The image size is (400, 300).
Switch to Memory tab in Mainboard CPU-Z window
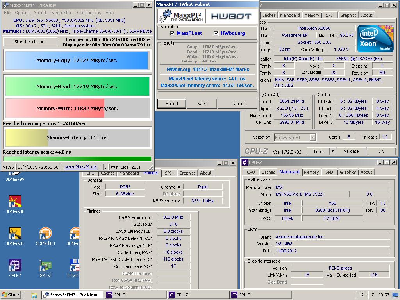coord(311,172)
